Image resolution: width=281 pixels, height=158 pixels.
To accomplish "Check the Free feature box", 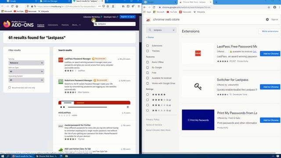I will coord(148,73).
